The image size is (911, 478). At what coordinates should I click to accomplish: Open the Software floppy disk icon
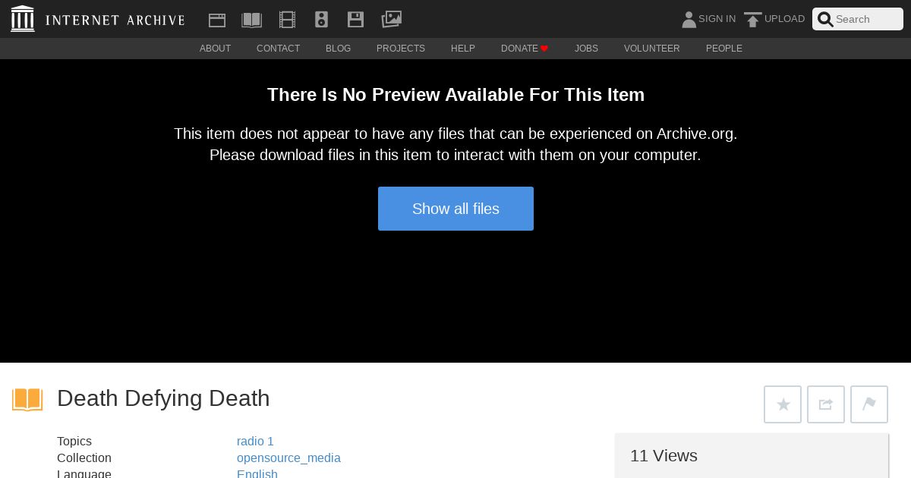355,20
